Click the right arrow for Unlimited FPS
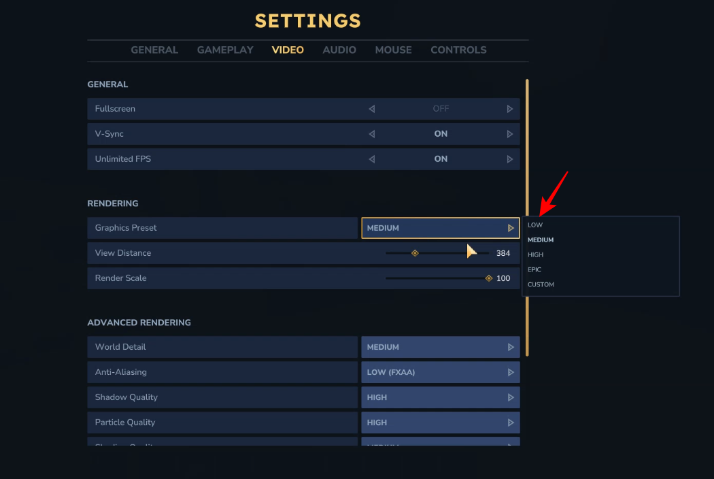Viewport: 714px width, 479px height. pos(510,159)
